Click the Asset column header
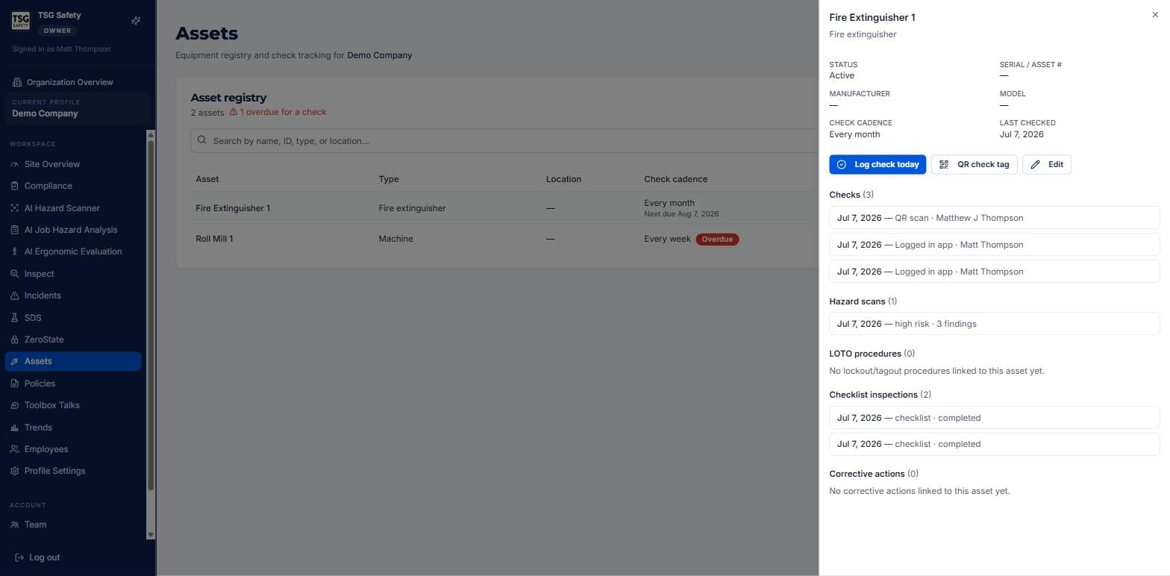Viewport: 1170px width, 576px height. (207, 179)
